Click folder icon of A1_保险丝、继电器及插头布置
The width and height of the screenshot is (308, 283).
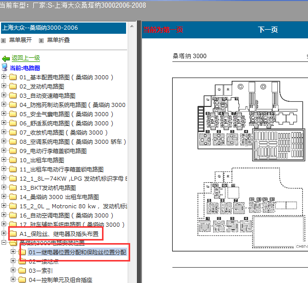click(13, 234)
